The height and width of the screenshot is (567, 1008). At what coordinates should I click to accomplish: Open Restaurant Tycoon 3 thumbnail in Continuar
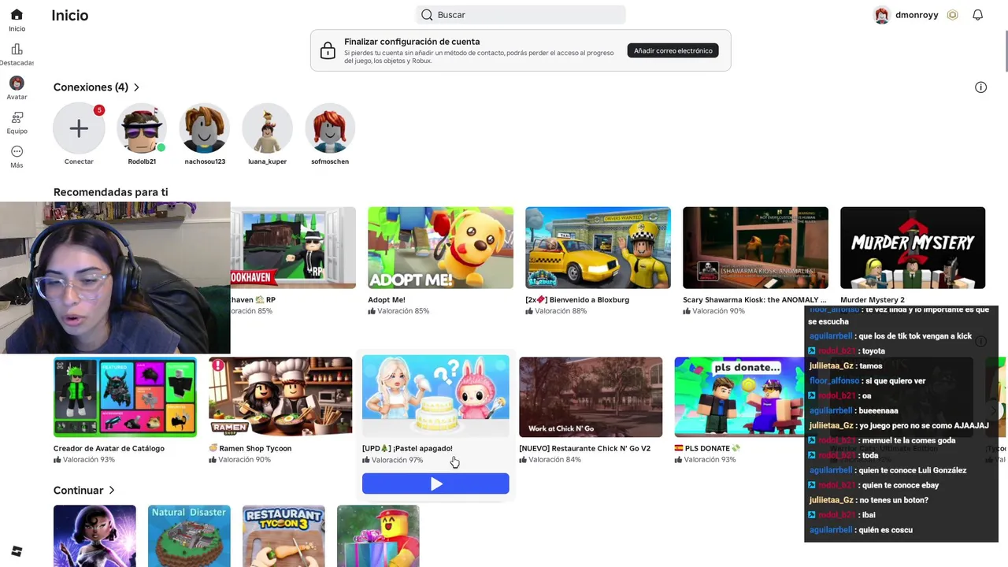[x=283, y=536]
